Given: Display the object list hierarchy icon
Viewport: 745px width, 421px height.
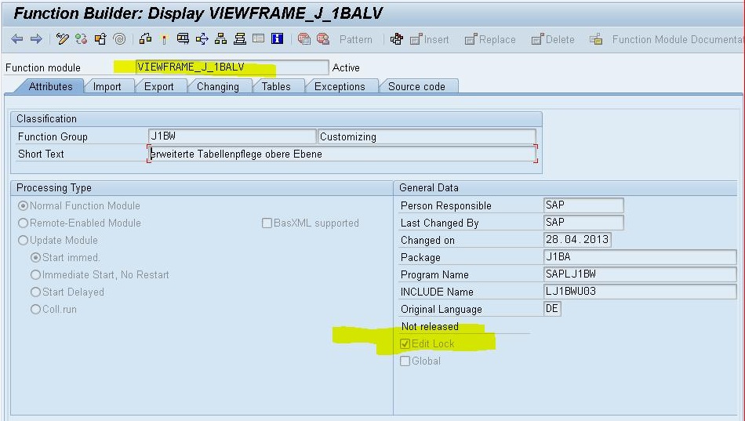Looking at the screenshot, I should pos(220,39).
